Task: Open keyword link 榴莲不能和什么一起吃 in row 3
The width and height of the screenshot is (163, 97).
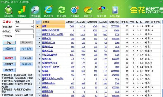Action: pyautogui.click(x=53, y=35)
